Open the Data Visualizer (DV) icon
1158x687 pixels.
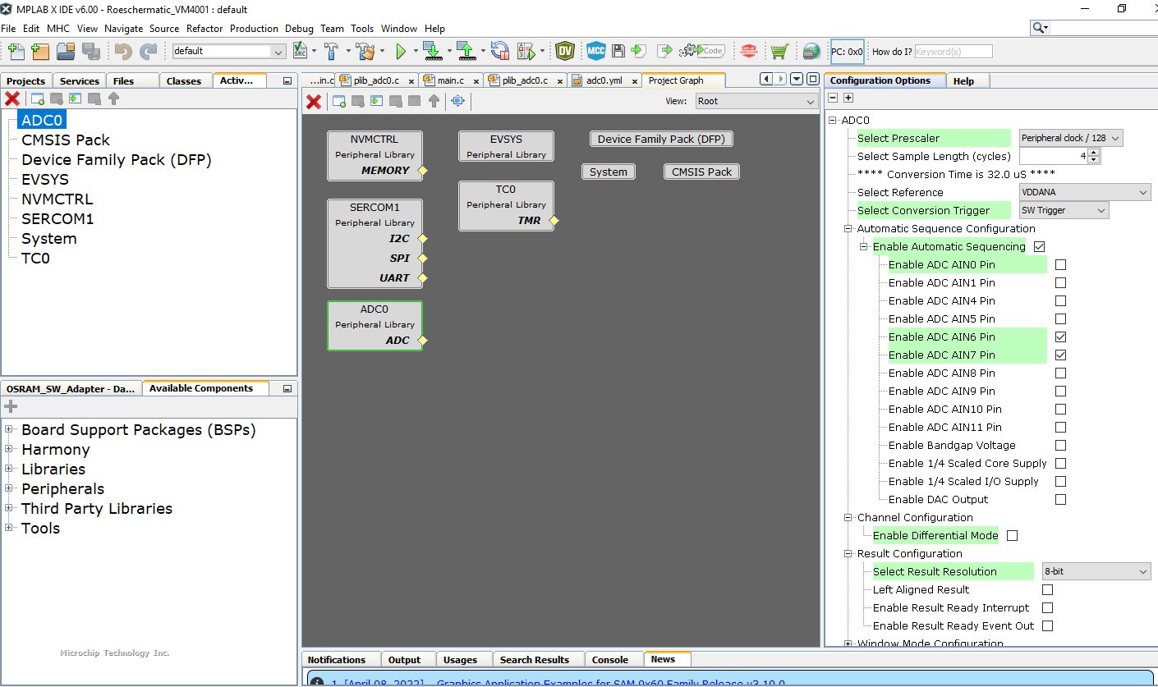pos(565,51)
